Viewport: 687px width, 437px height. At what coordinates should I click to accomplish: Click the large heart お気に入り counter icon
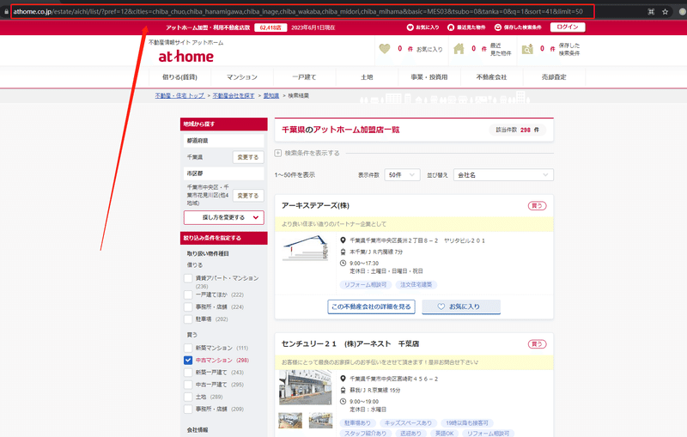(x=385, y=49)
